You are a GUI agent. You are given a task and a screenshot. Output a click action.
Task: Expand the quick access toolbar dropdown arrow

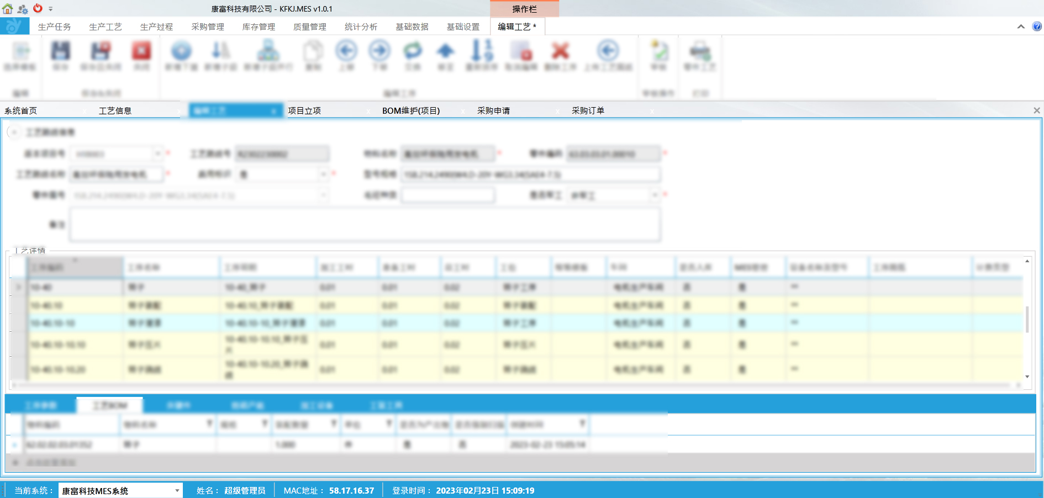point(51,9)
